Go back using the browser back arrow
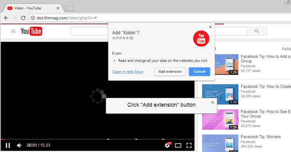Image resolution: width=291 pixels, height=152 pixels. [6, 18]
